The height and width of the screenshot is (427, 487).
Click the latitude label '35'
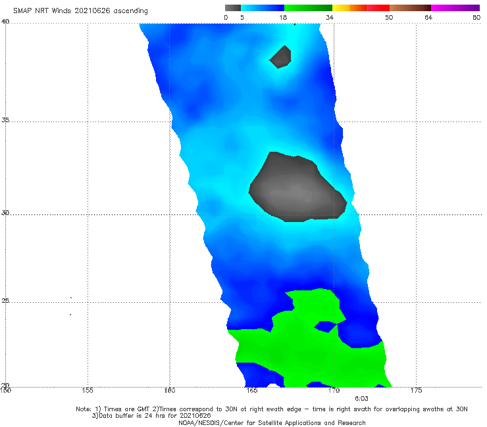[x=5, y=120]
